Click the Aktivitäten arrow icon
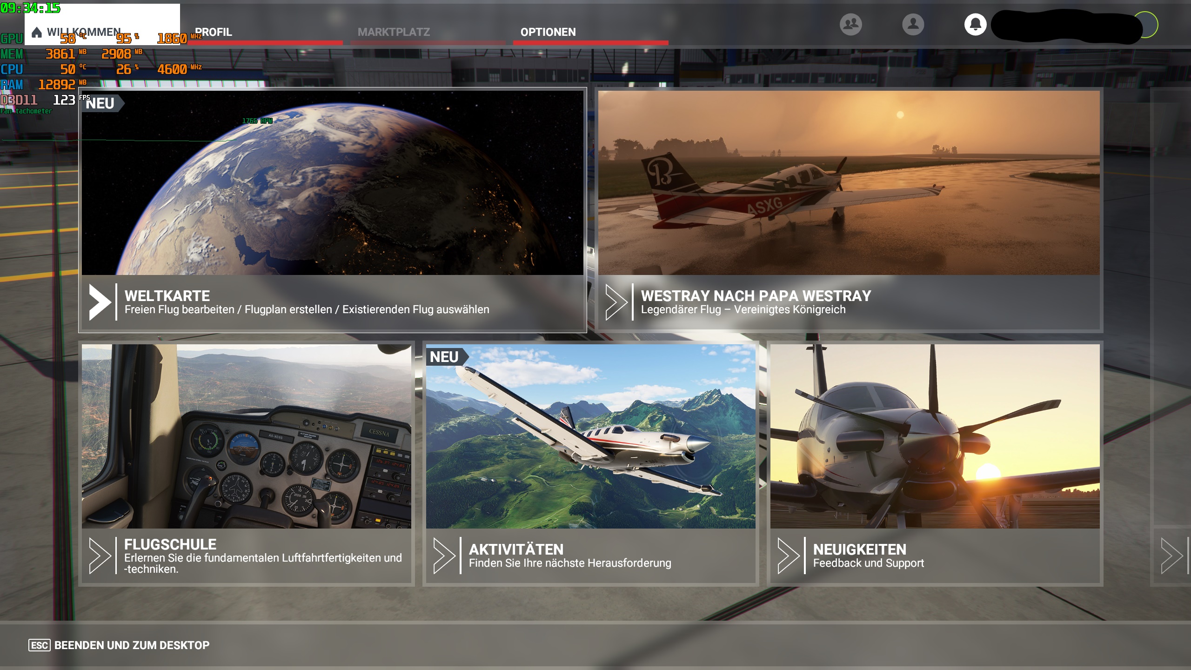 [444, 556]
